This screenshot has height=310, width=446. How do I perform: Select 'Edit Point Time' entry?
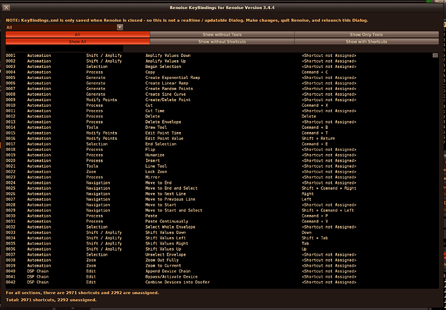(163, 133)
